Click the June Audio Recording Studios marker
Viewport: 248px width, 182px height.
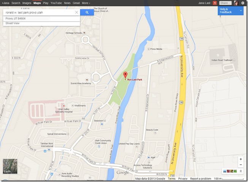[x=60, y=175]
